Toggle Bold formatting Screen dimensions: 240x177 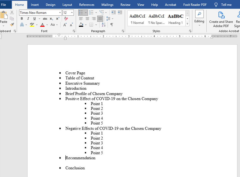click(x=22, y=19)
